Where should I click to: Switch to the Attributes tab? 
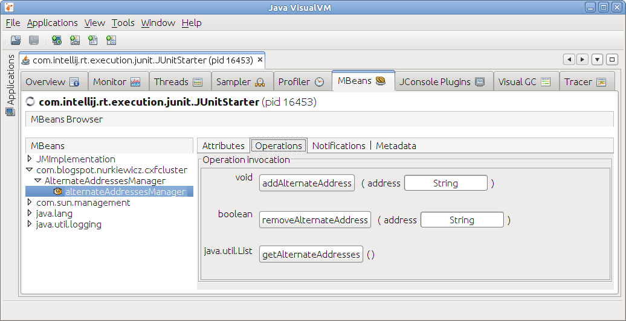pos(223,146)
